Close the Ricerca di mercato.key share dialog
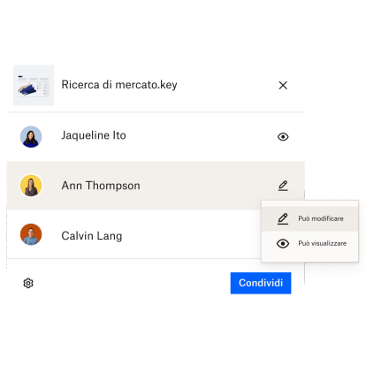This screenshot has height=366, width=366. click(283, 86)
